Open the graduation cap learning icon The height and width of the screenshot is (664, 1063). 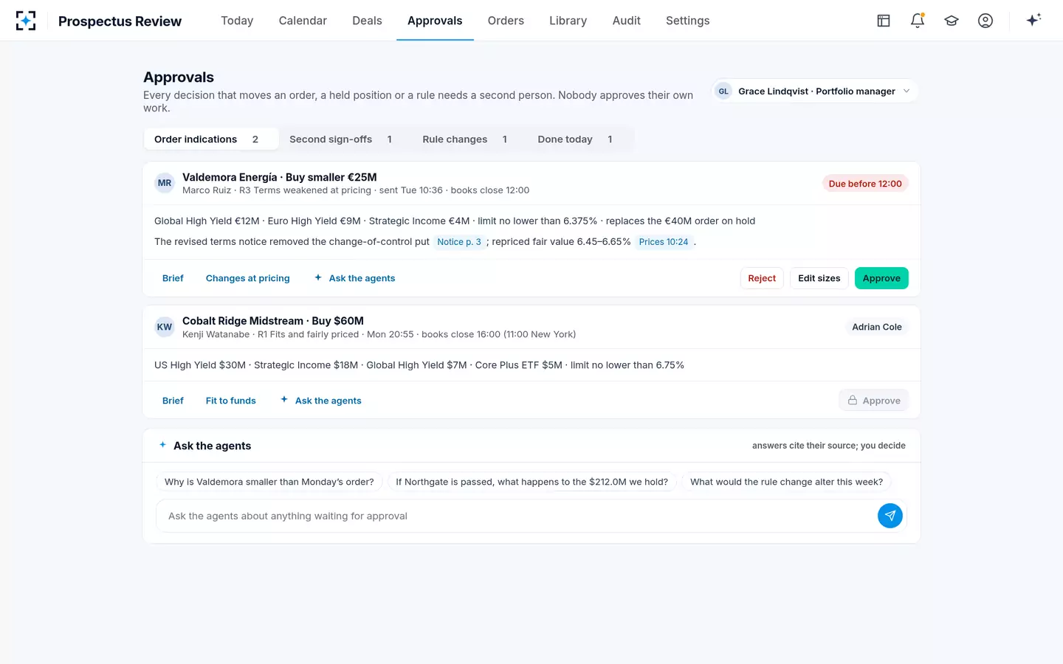coord(952,21)
